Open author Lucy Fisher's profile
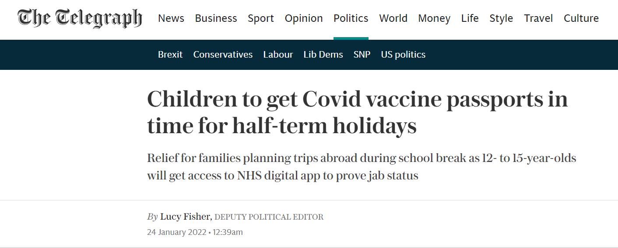618x248 pixels. pyautogui.click(x=186, y=217)
